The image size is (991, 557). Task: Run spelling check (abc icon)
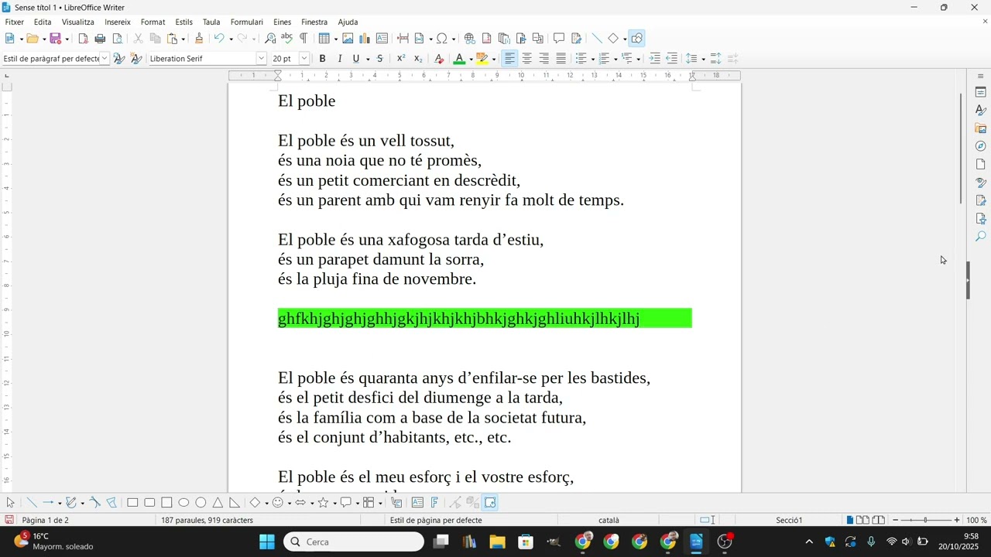tap(286, 38)
